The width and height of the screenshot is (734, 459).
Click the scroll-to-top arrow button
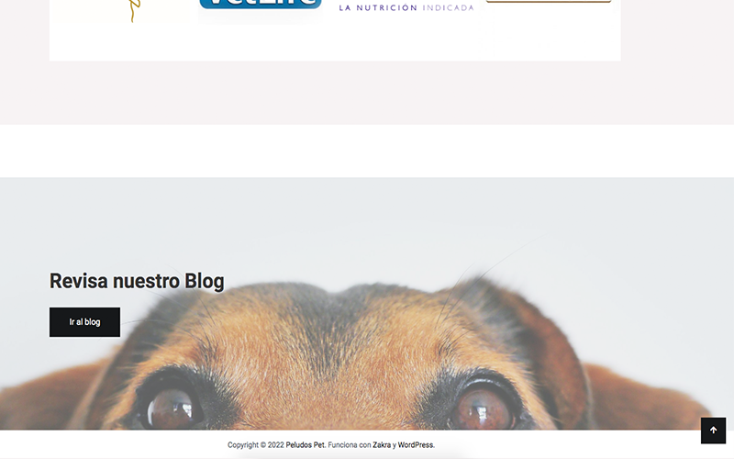(x=713, y=431)
